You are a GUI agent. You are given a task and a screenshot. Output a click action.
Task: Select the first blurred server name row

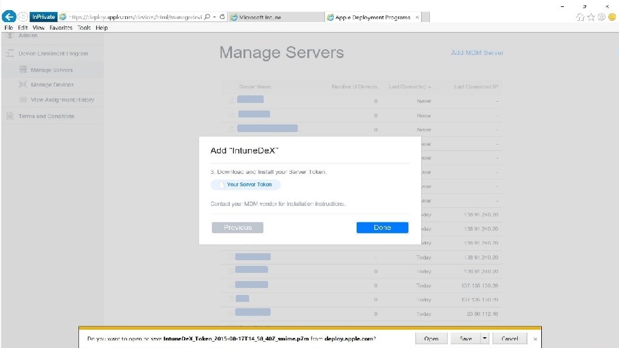pyautogui.click(x=250, y=99)
